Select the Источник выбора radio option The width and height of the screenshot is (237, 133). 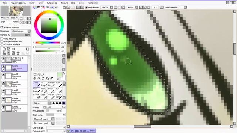pyautogui.click(x=2, y=44)
